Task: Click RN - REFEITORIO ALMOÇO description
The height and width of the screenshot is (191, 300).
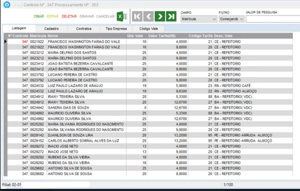Action: click(x=236, y=91)
